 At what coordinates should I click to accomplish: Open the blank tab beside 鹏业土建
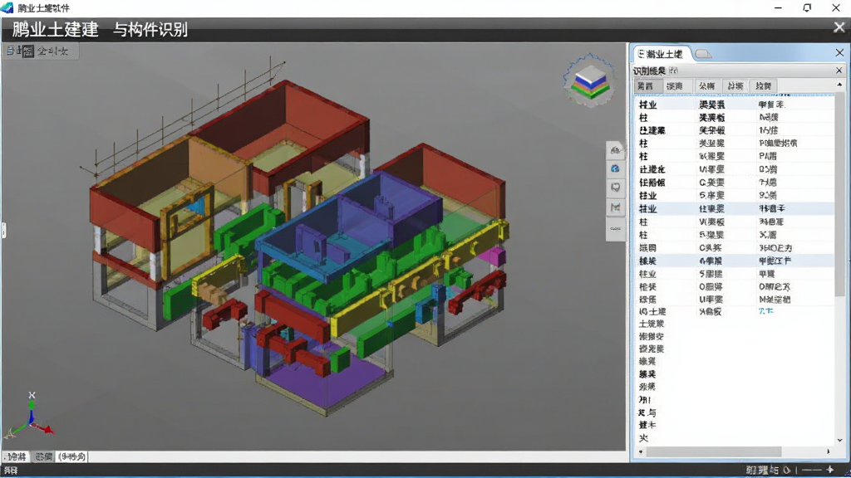(703, 54)
